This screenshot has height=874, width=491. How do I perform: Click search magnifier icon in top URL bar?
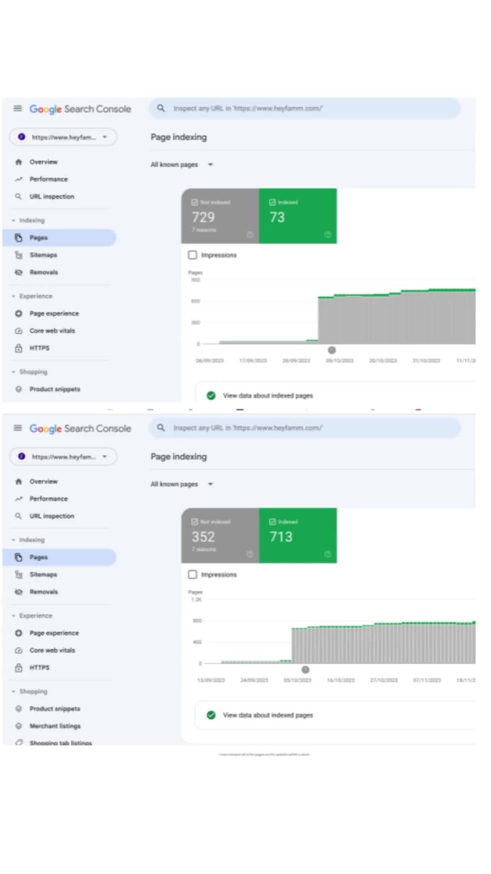[161, 108]
